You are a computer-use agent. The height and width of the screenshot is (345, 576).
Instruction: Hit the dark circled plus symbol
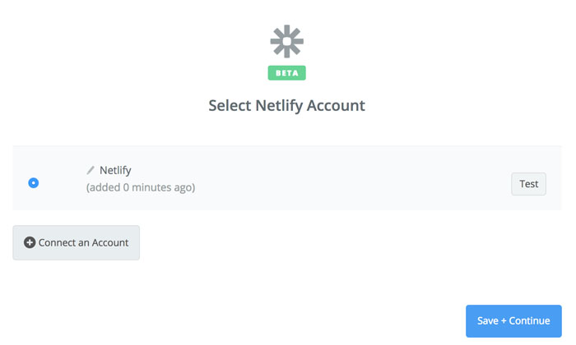[30, 243]
